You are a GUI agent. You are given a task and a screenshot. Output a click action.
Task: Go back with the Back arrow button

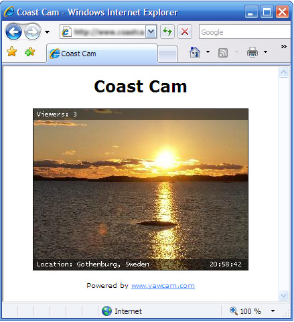tap(13, 32)
